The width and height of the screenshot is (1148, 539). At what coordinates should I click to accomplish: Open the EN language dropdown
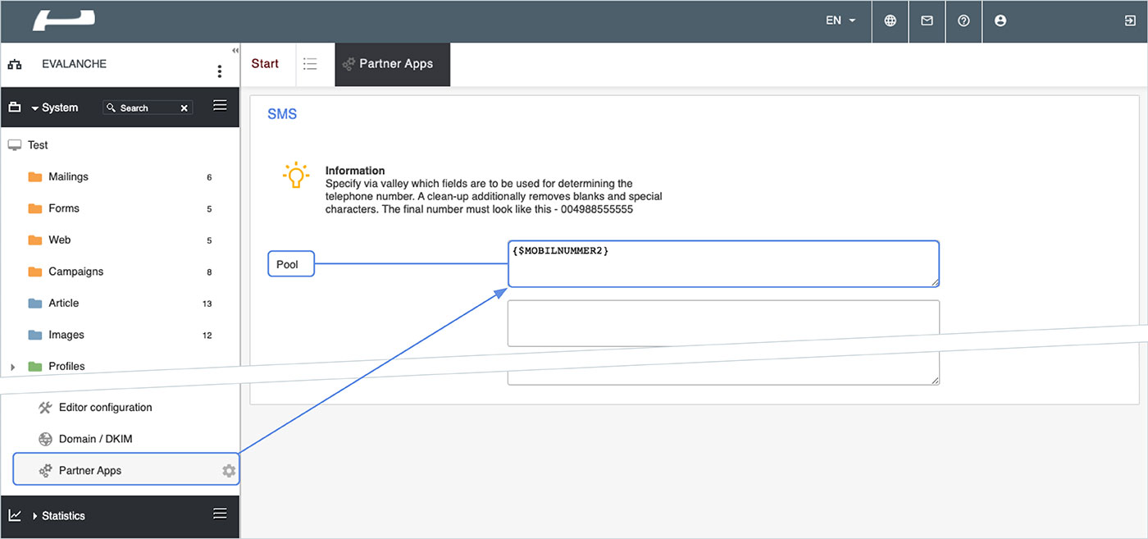coord(840,21)
